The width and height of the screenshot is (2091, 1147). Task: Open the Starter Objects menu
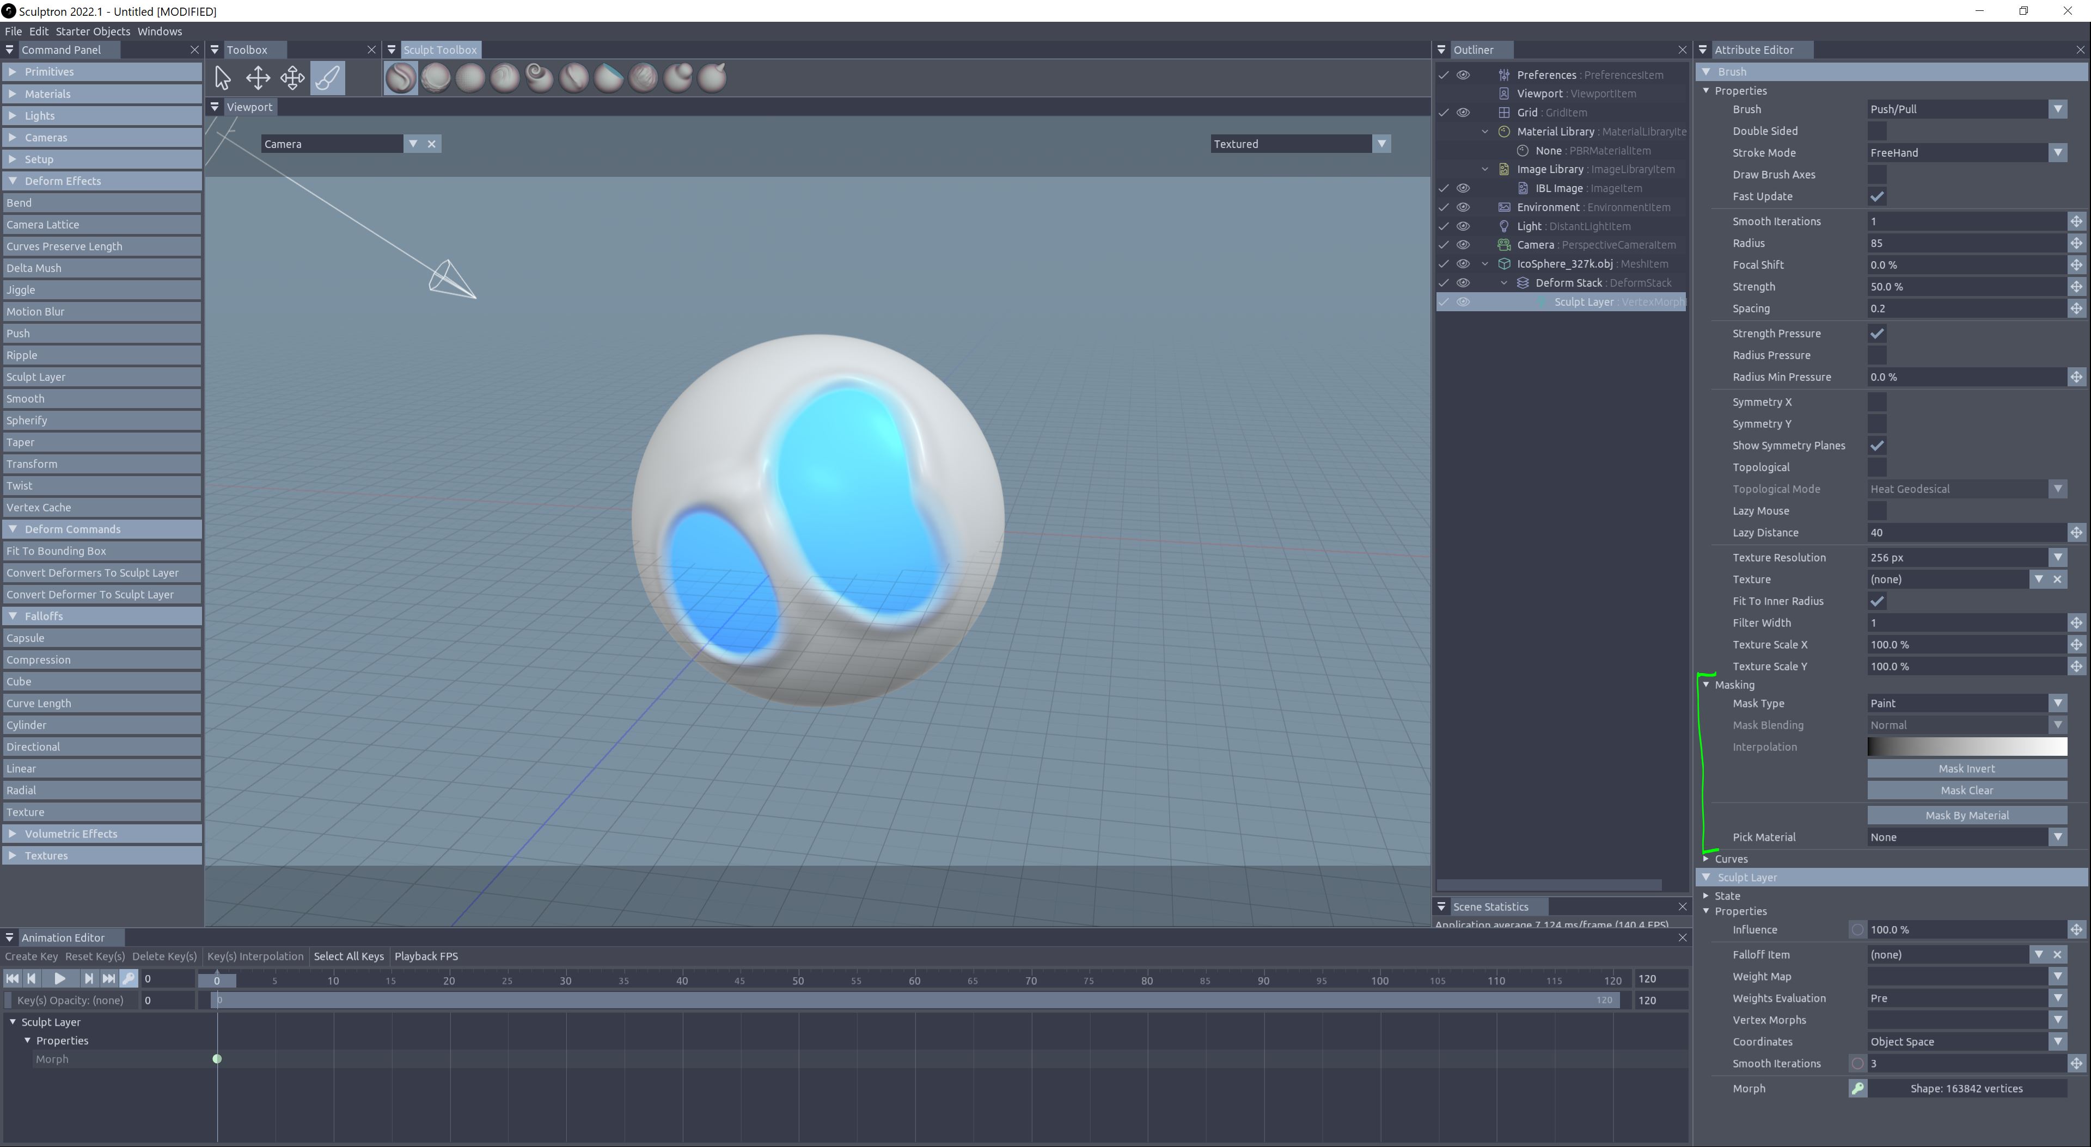click(93, 32)
